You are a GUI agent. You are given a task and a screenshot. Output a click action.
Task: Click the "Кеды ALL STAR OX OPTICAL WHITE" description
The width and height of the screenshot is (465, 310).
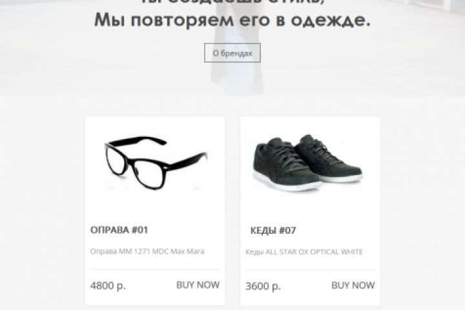pyautogui.click(x=304, y=252)
